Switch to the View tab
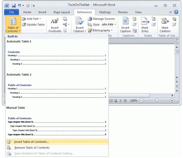Screen dimensions: 183x158 point(138,12)
